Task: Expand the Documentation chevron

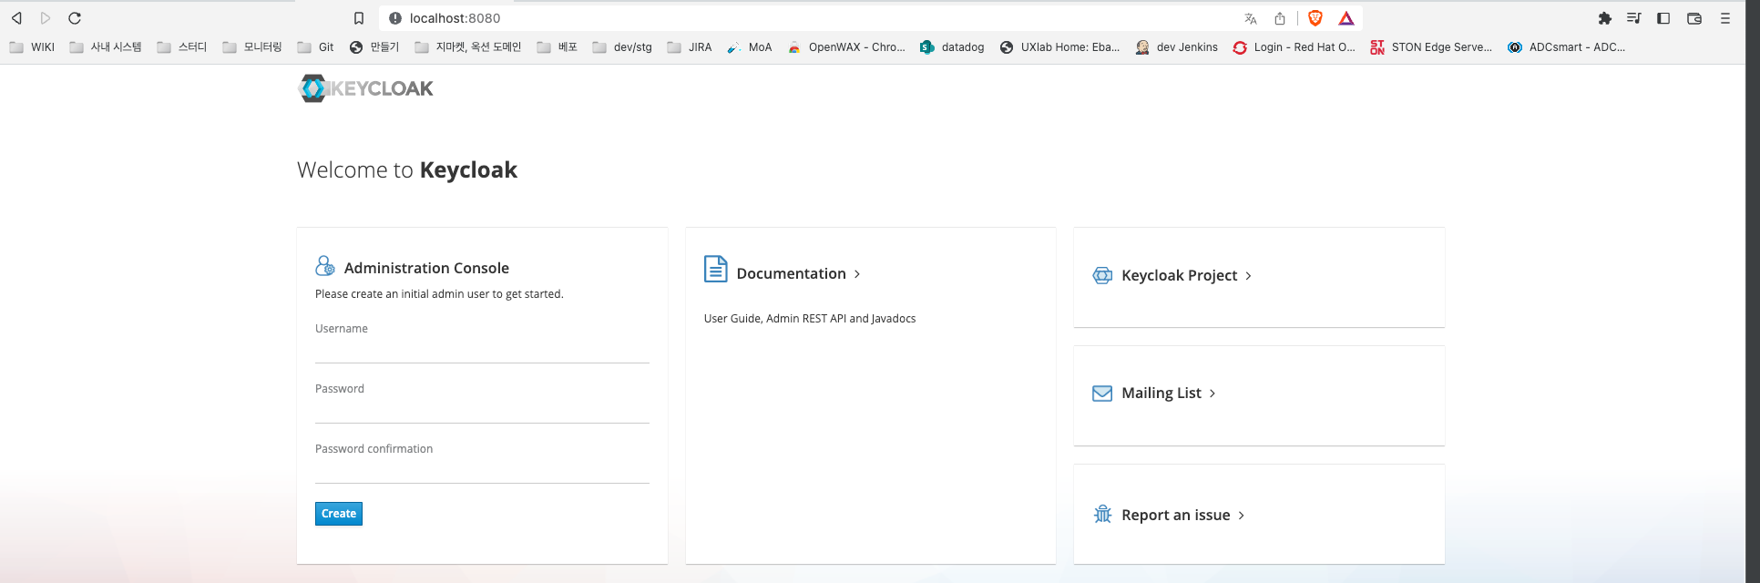Action: [857, 274]
